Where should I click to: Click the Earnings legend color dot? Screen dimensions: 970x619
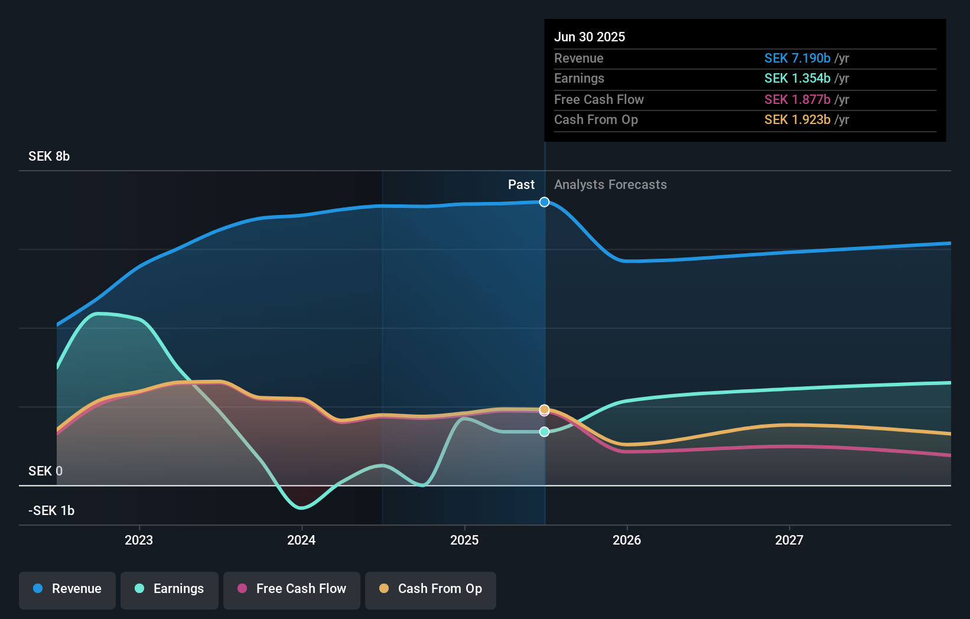(138, 589)
